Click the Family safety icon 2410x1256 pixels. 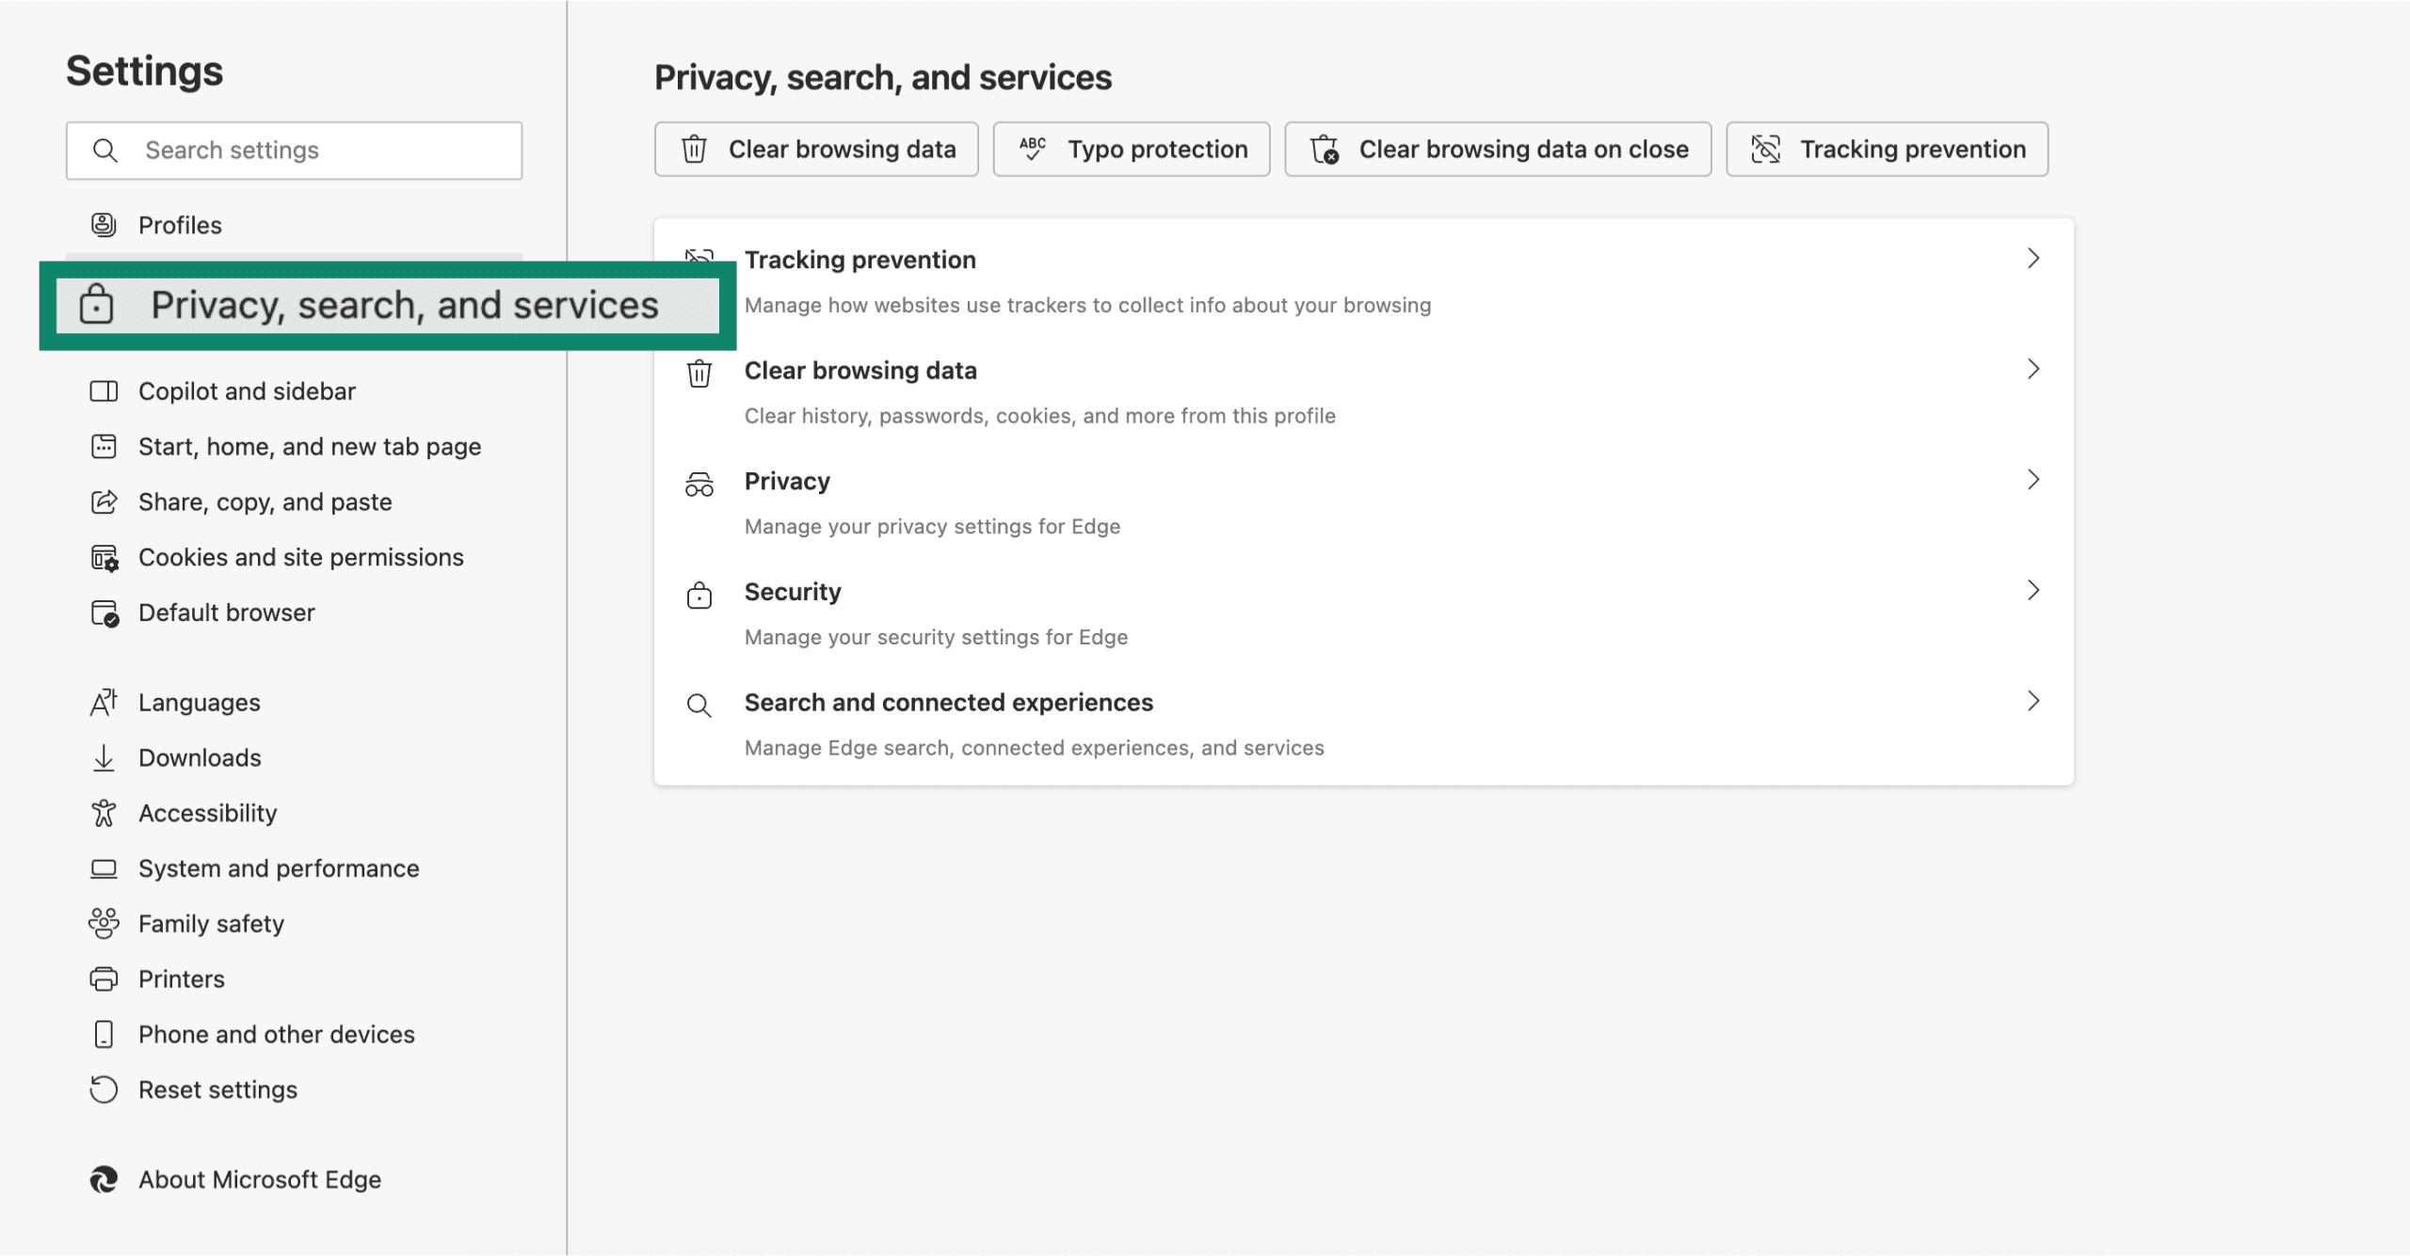click(104, 923)
